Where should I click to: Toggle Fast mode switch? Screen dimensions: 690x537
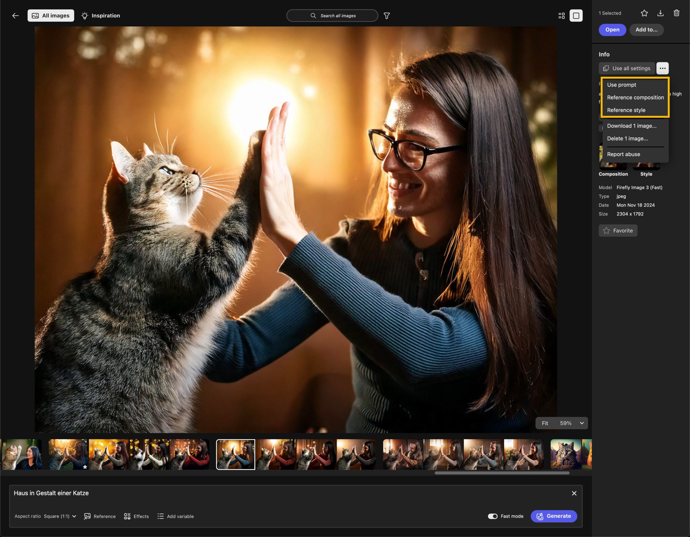pyautogui.click(x=492, y=516)
